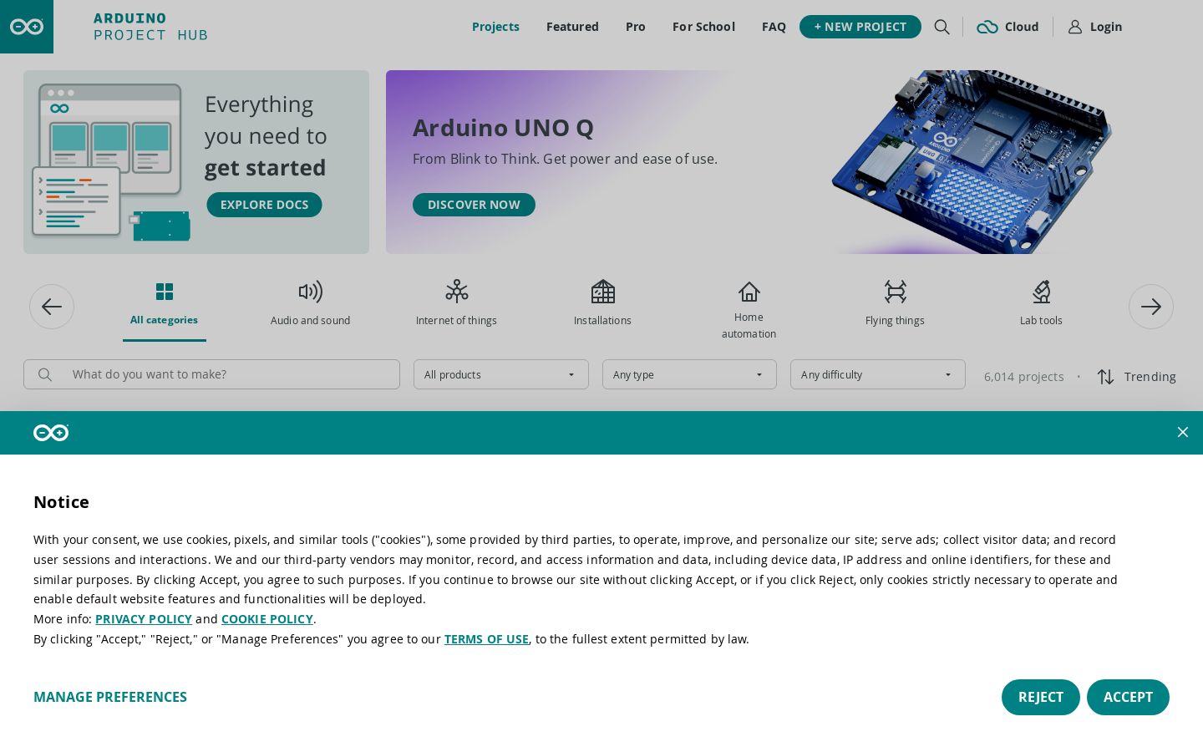Select the Installations category icon
Image resolution: width=1203 pixels, height=752 pixels.
click(x=603, y=292)
